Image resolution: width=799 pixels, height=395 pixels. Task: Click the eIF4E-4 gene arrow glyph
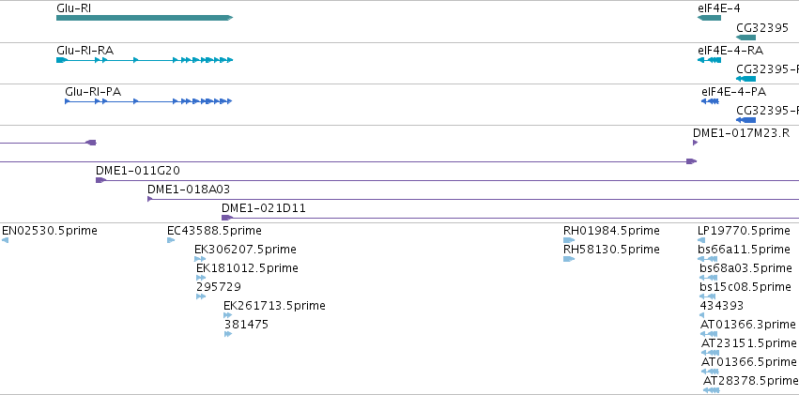pyautogui.click(x=709, y=18)
